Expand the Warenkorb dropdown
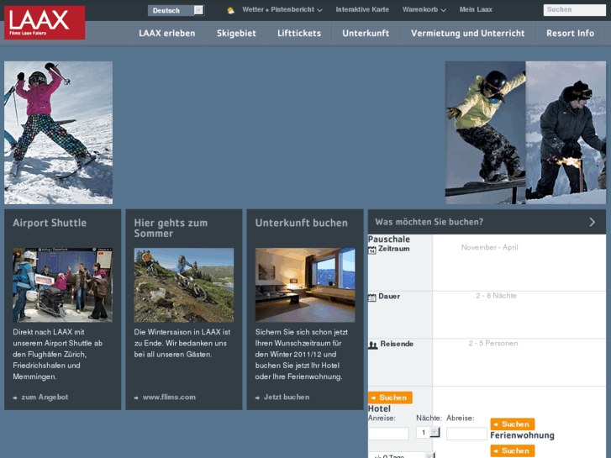 point(424,10)
